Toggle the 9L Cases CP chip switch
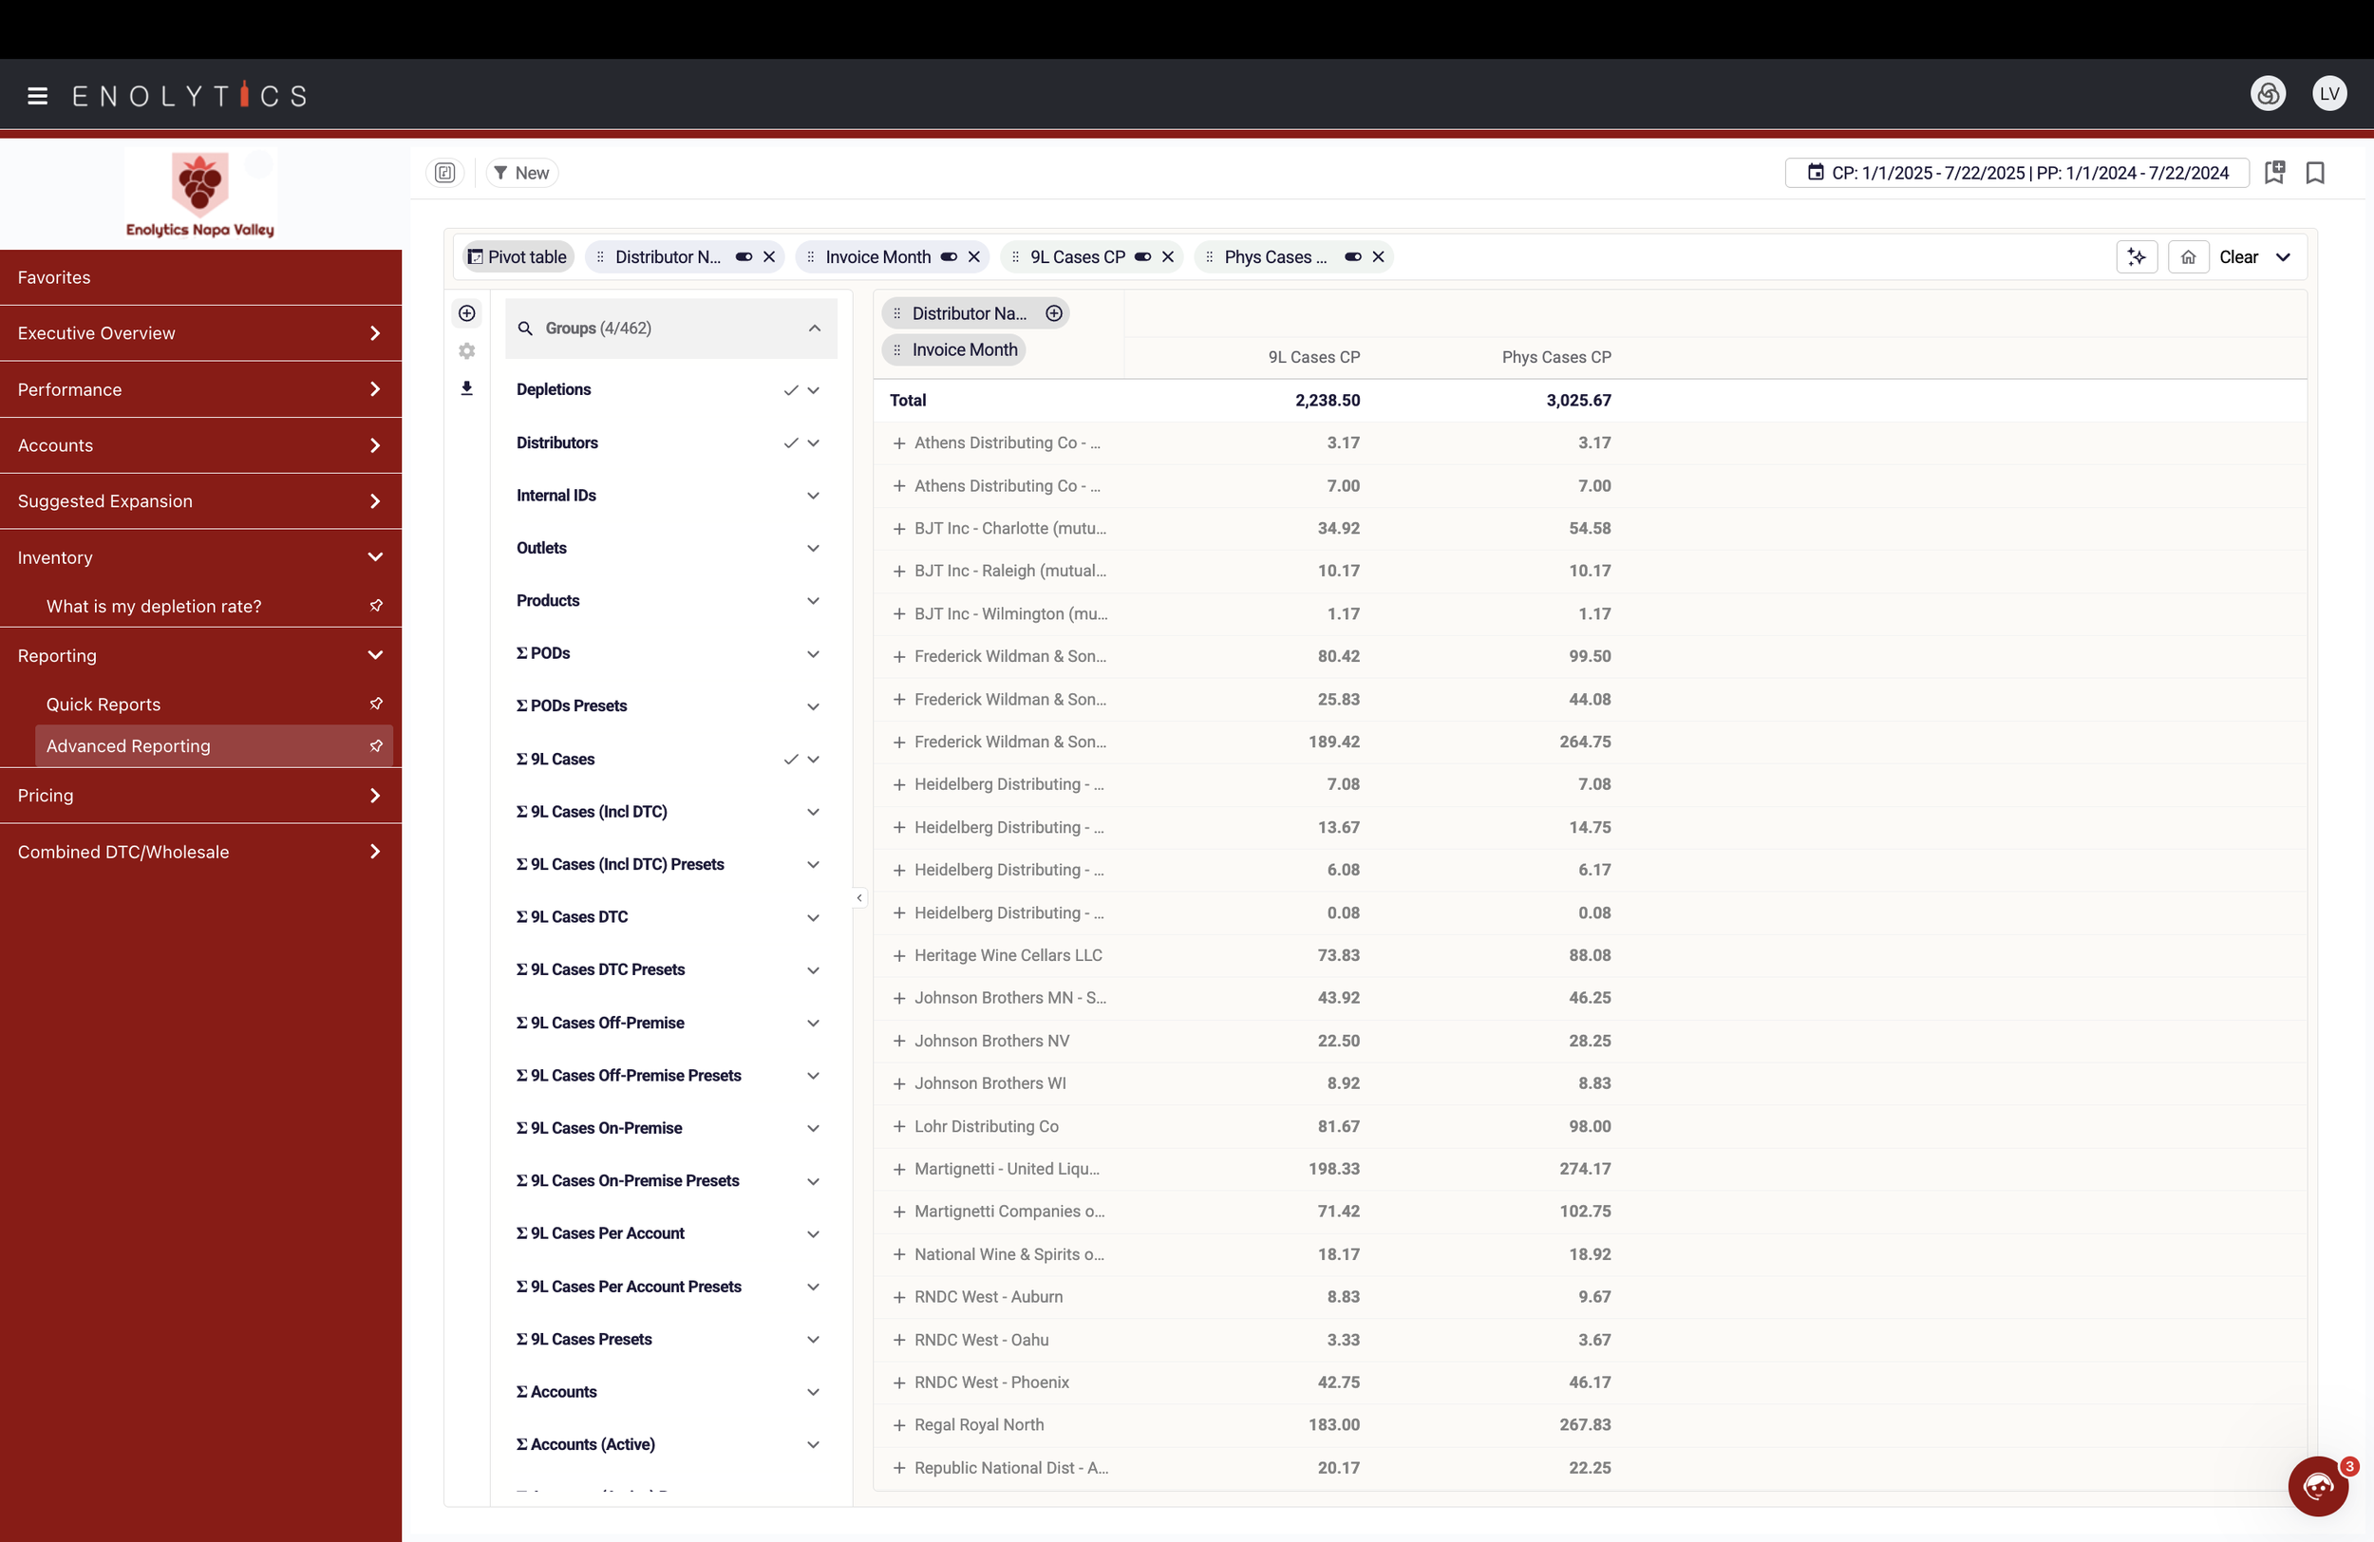 click(x=1143, y=257)
